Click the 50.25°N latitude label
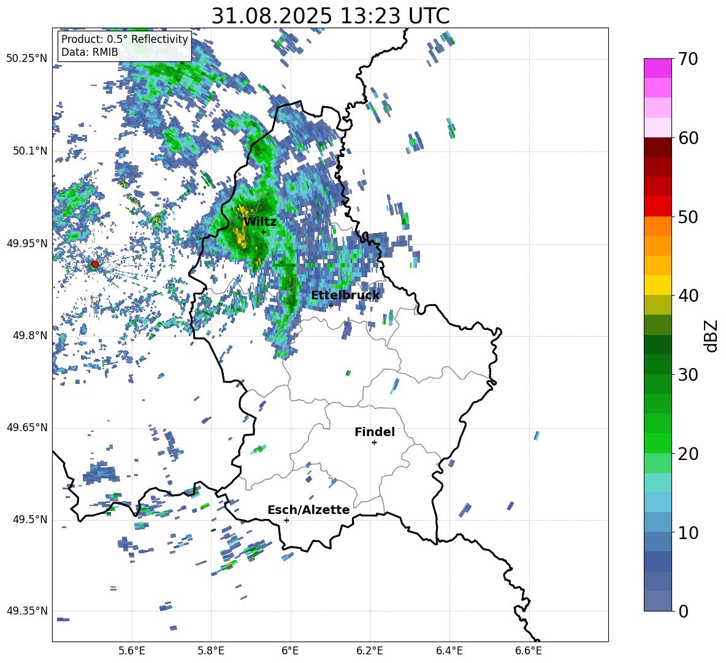Screen dimensions: 726x663 tap(27, 59)
